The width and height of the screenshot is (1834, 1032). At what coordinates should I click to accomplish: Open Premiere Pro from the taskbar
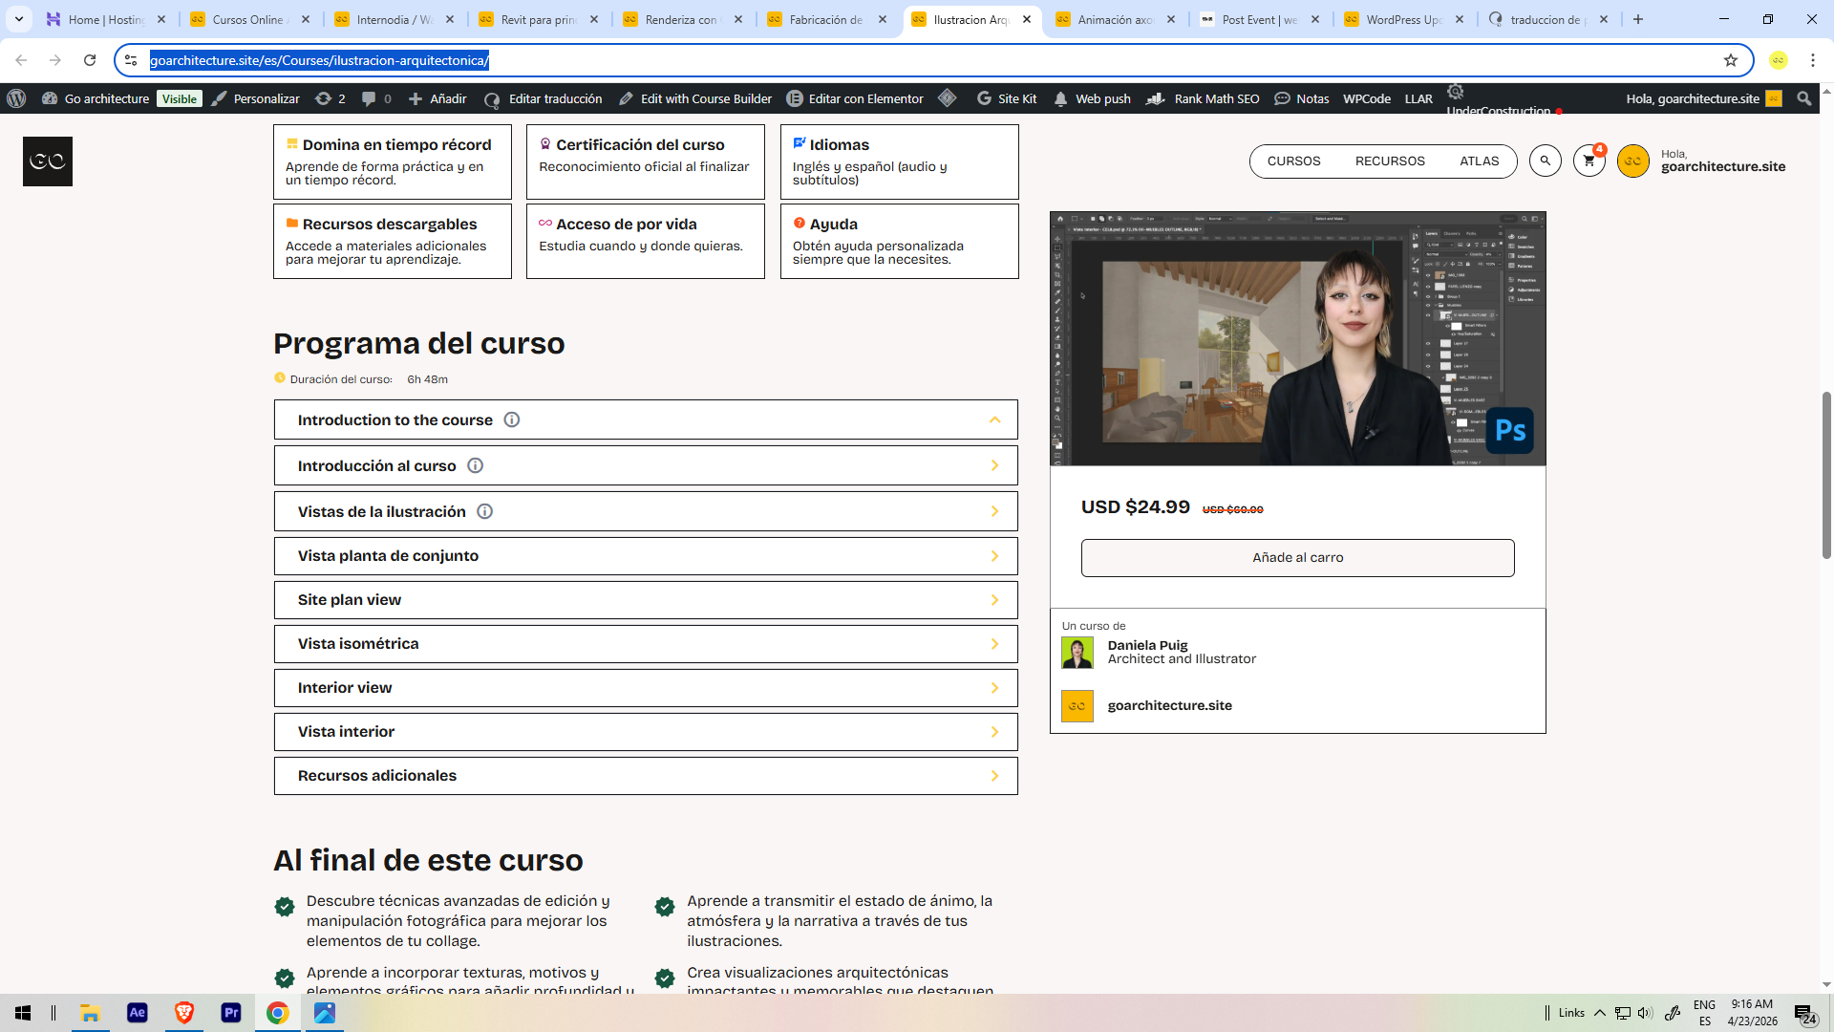click(x=230, y=1013)
